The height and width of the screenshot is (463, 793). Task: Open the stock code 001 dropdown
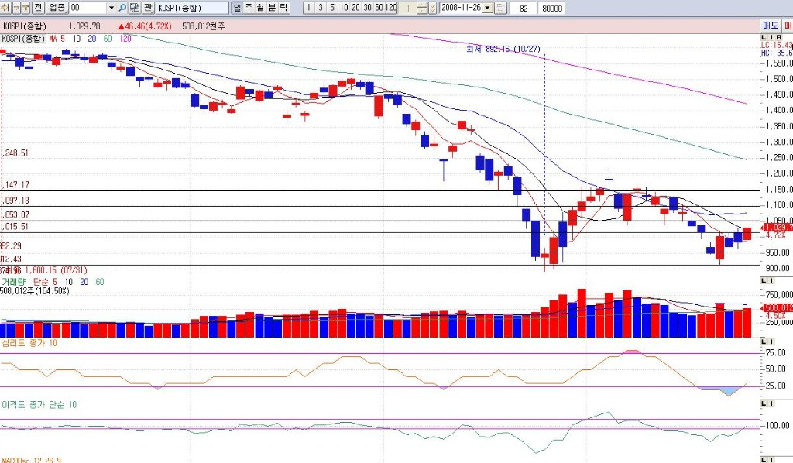[111, 8]
